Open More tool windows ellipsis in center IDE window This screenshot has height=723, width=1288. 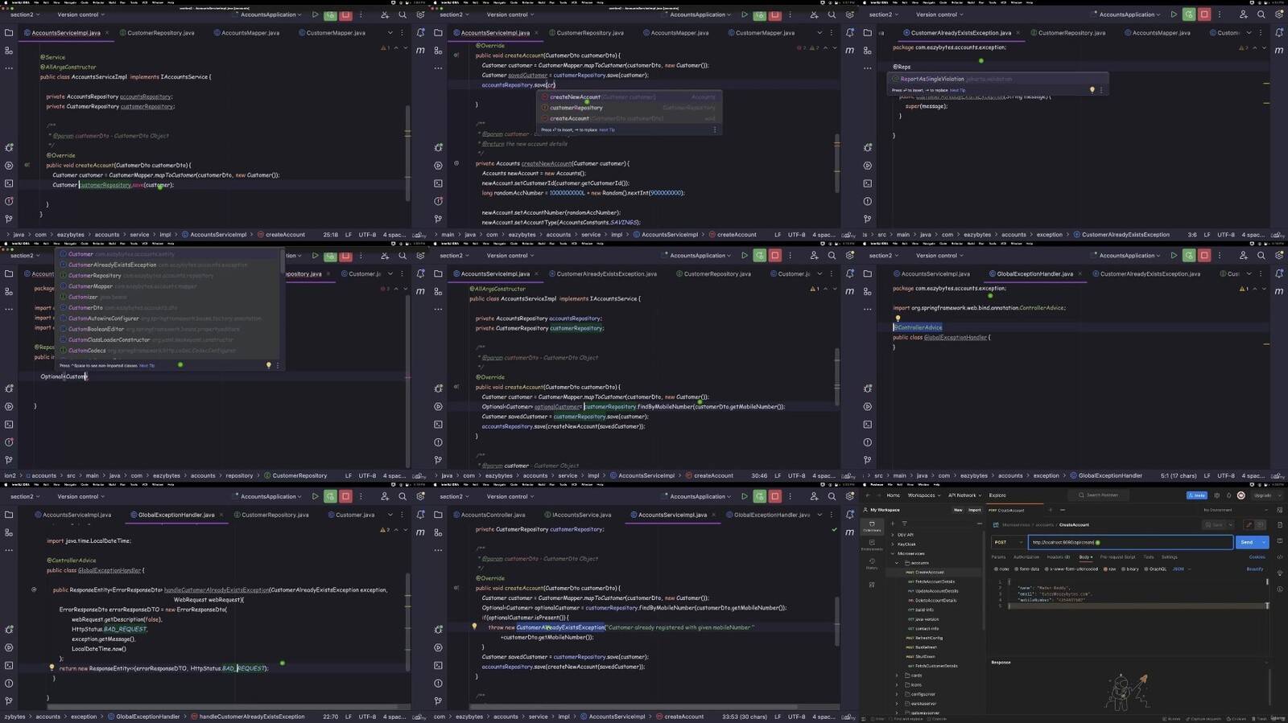pos(438,309)
